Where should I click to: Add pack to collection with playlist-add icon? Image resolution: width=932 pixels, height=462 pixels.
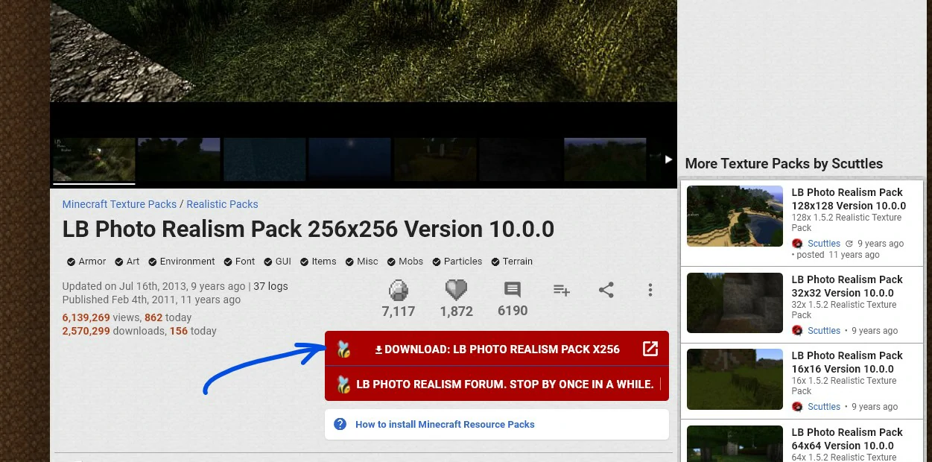click(x=562, y=290)
